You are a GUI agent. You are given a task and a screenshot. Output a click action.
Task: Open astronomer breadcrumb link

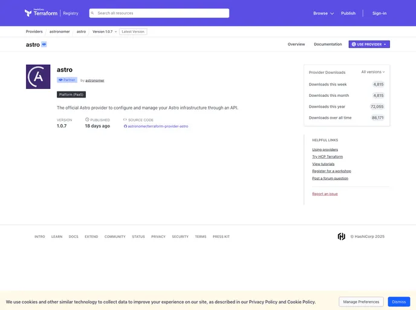tap(59, 31)
